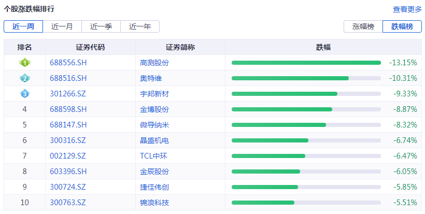
Task: Switch to the 近一年 tab
Action: pos(140,26)
